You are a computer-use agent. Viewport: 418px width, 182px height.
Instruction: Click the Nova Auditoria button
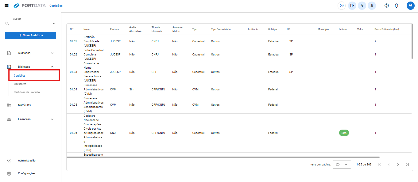30,35
